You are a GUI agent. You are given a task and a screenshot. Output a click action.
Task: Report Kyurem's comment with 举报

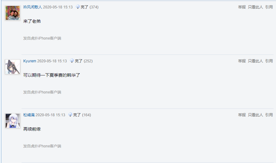pos(242,61)
